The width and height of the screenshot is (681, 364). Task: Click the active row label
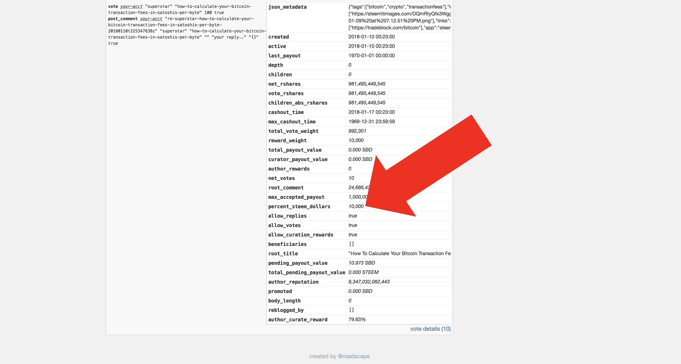[x=277, y=46]
